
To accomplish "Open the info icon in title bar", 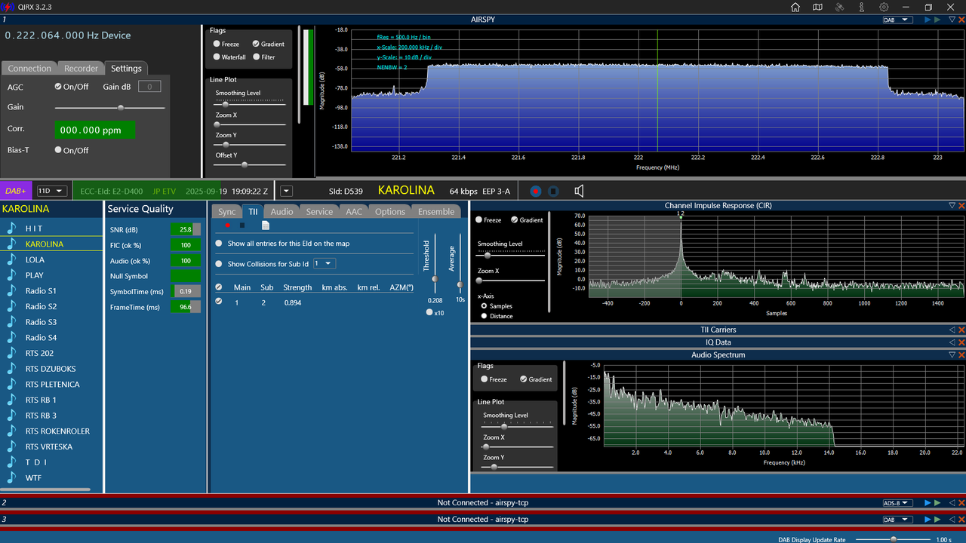I will coord(862,7).
